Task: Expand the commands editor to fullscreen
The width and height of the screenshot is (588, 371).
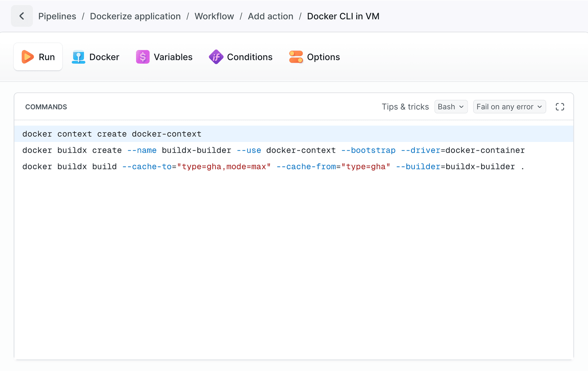Action: click(x=560, y=107)
